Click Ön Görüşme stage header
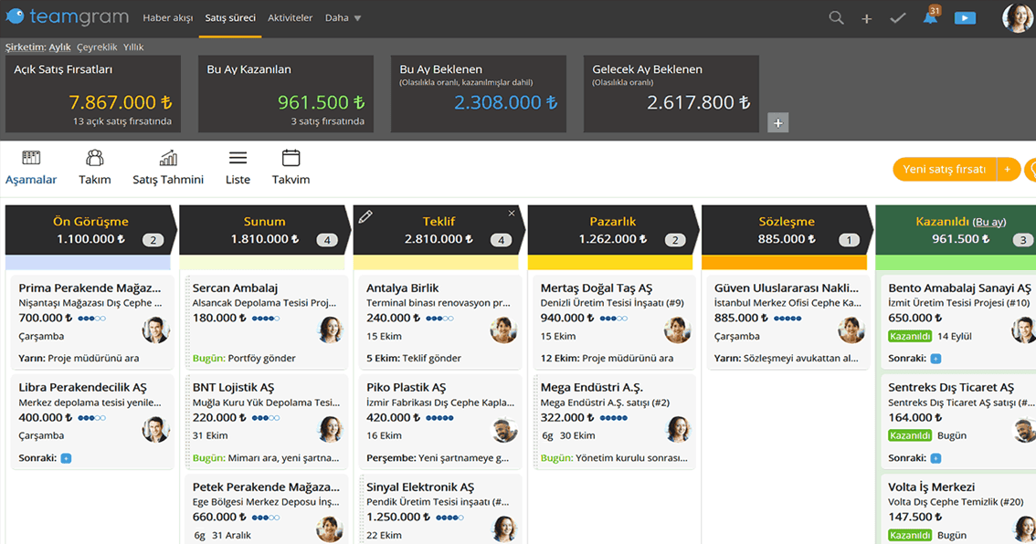 [x=90, y=230]
